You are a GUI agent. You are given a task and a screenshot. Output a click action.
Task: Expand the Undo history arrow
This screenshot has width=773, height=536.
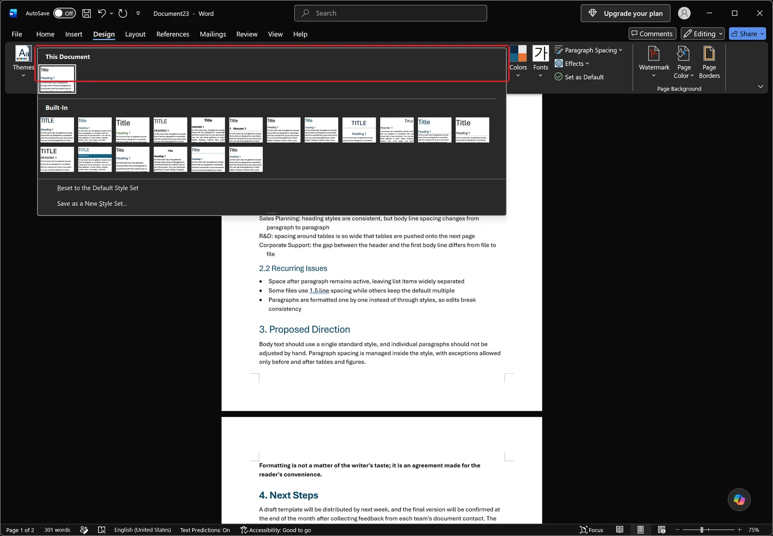[112, 14]
